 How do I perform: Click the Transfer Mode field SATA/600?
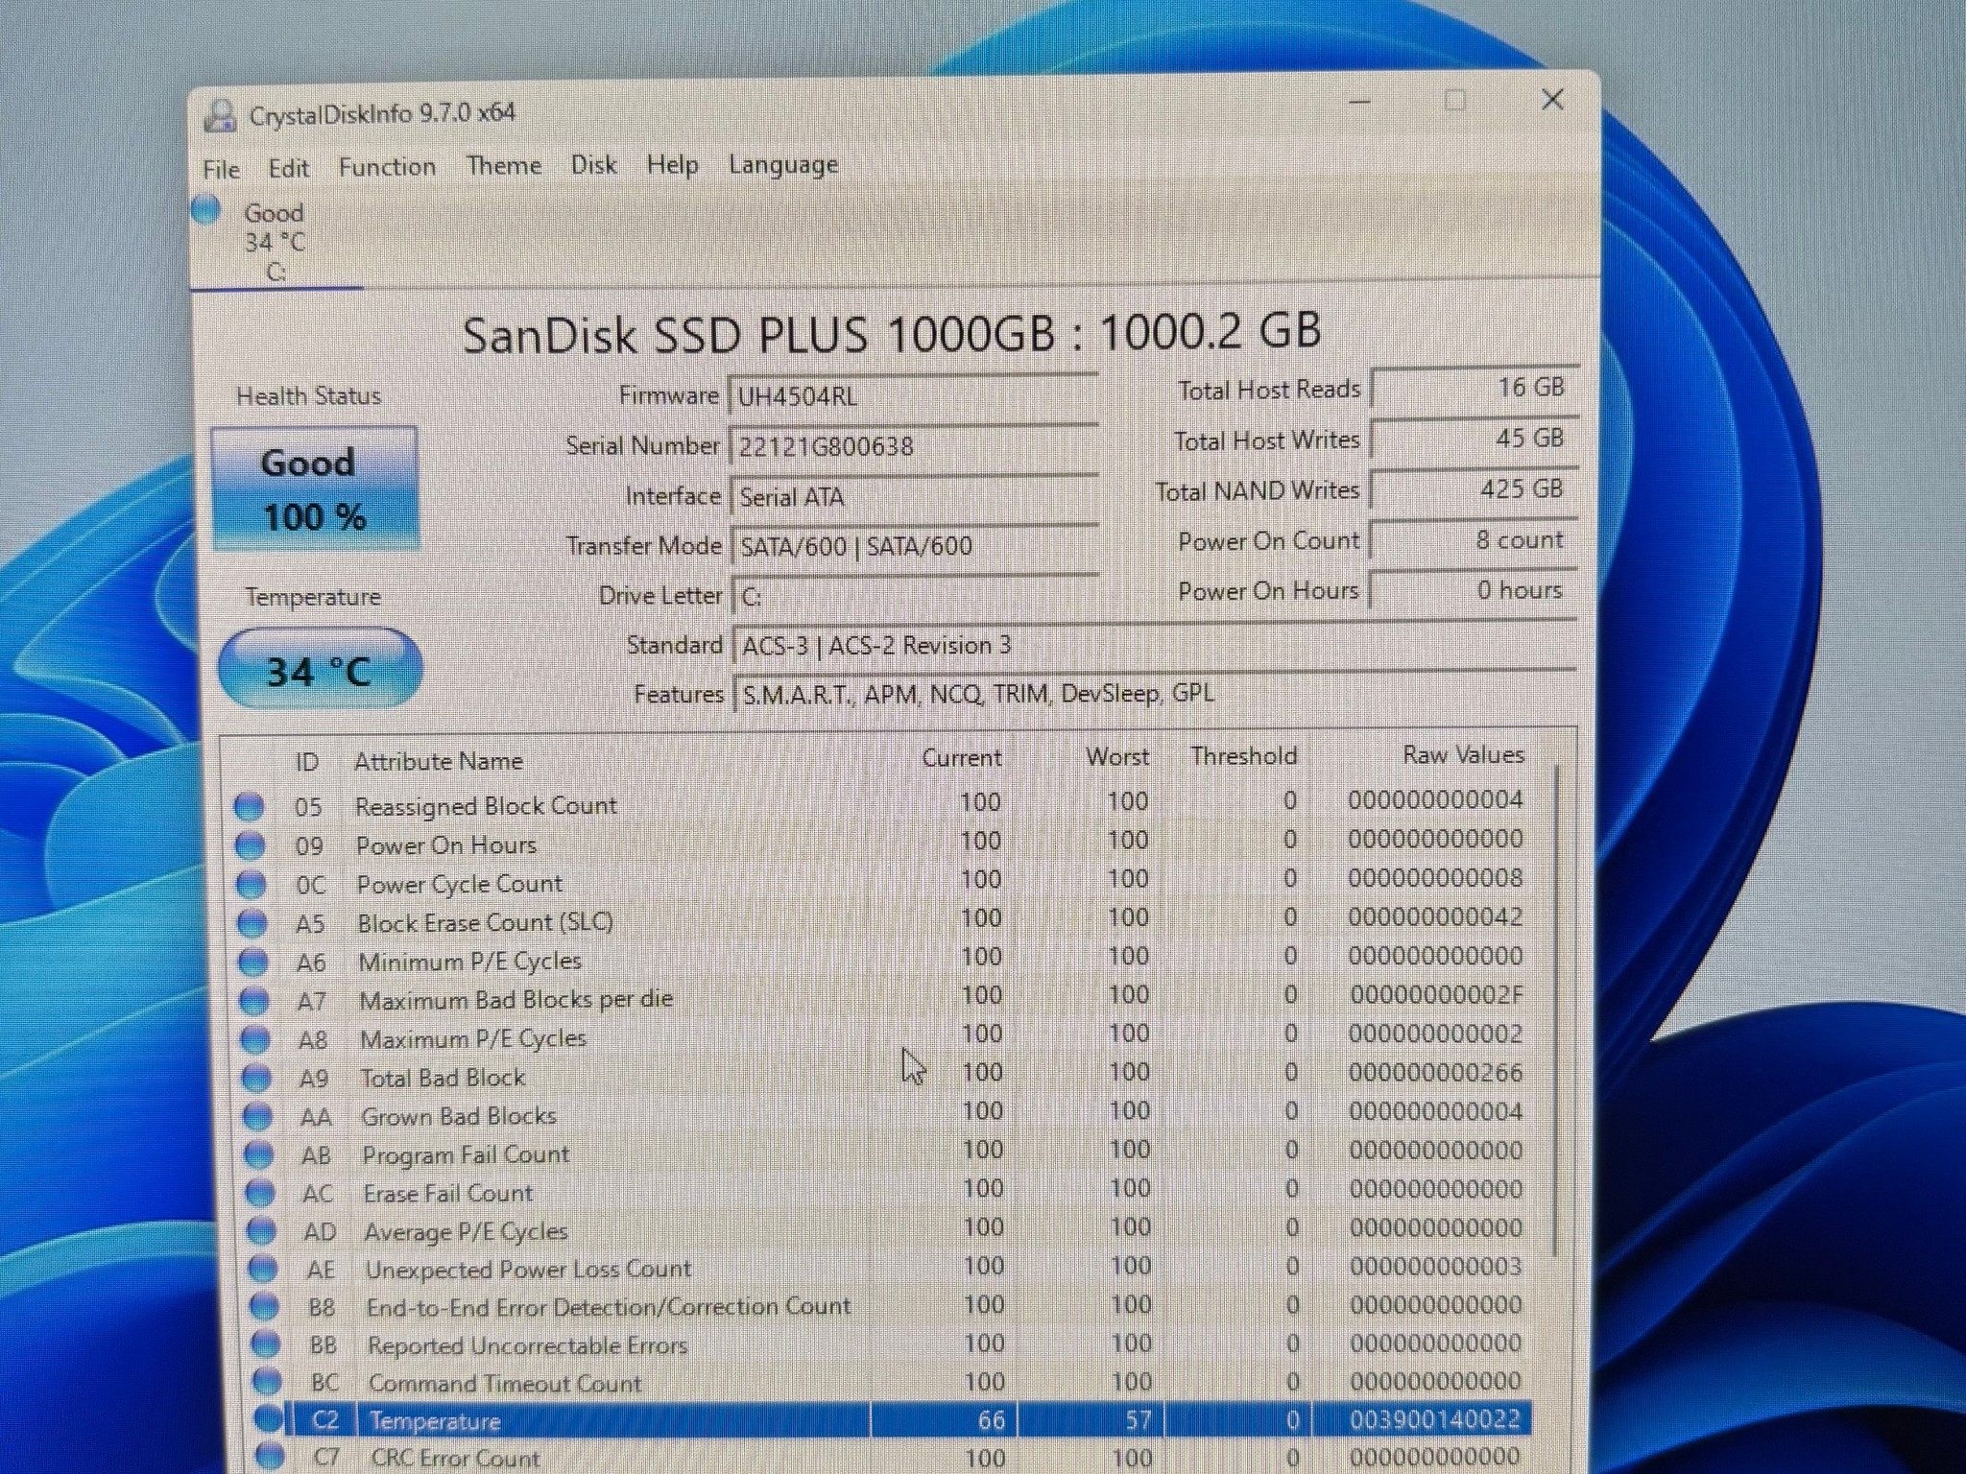(x=915, y=546)
